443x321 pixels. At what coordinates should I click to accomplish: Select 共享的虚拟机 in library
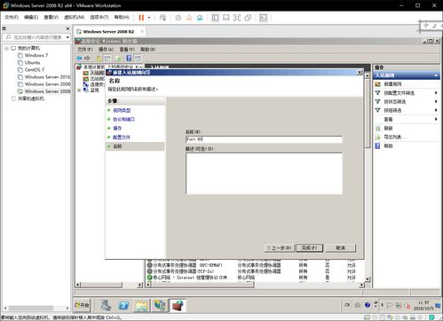click(31, 98)
